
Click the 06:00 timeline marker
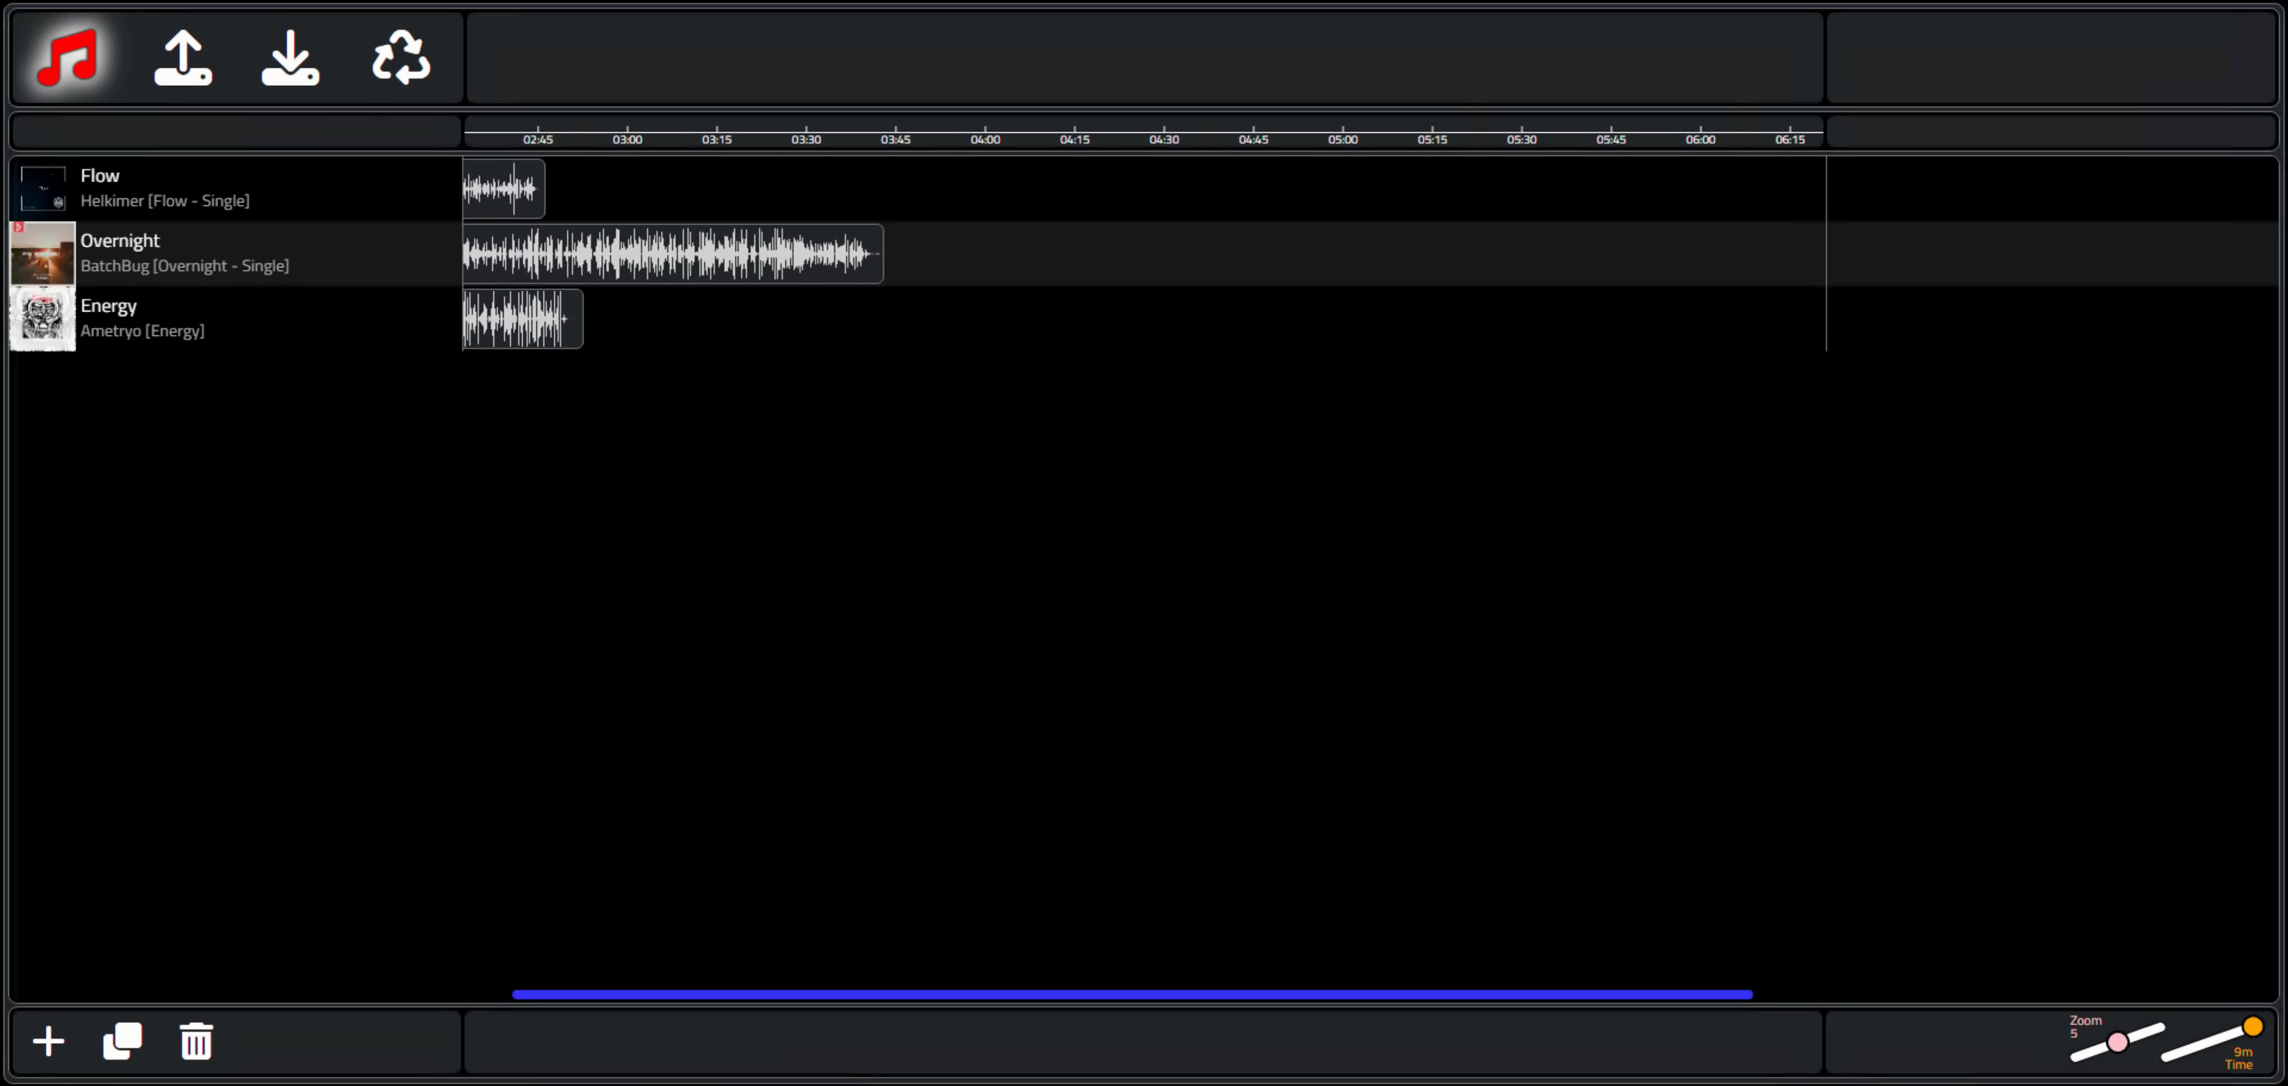1701,139
